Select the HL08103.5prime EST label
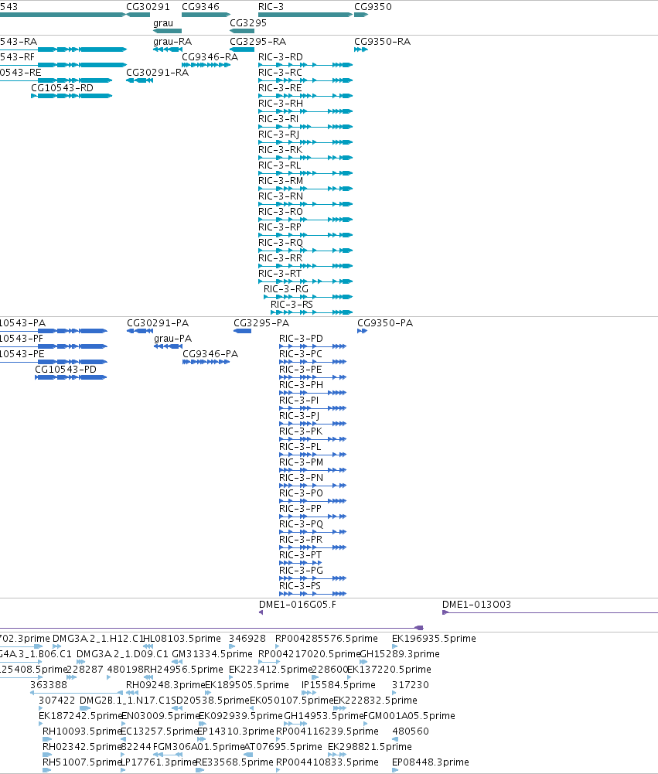This screenshot has width=658, height=774. point(182,639)
